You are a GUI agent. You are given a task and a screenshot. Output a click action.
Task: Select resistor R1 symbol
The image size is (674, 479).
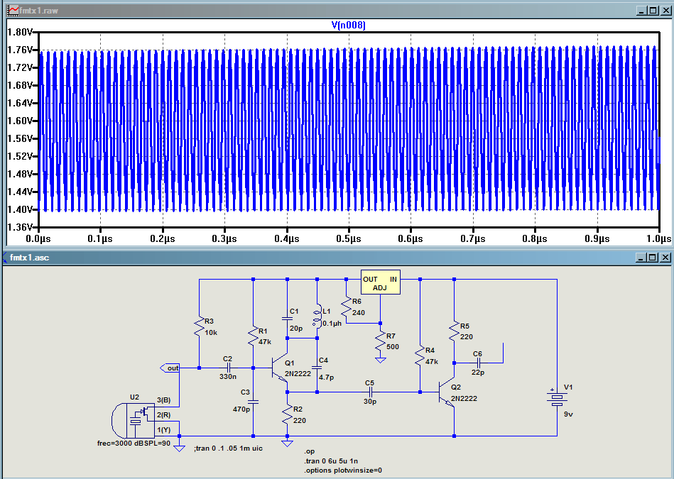[253, 336]
